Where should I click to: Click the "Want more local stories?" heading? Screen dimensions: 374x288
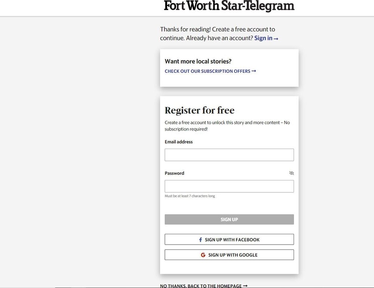point(198,61)
